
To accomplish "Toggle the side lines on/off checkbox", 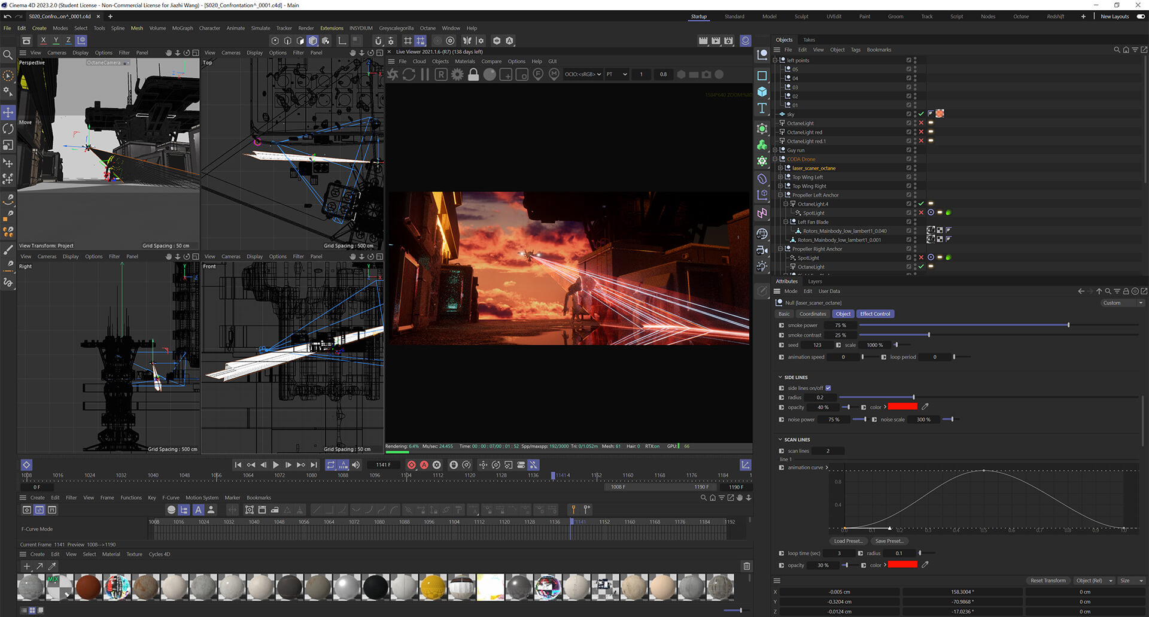I will pos(828,388).
